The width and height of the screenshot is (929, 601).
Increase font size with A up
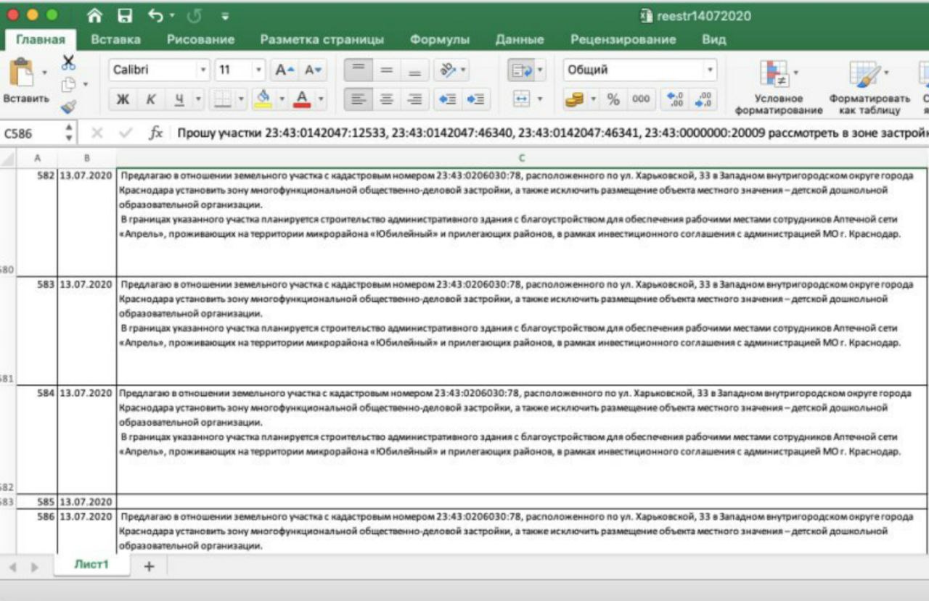(x=285, y=70)
